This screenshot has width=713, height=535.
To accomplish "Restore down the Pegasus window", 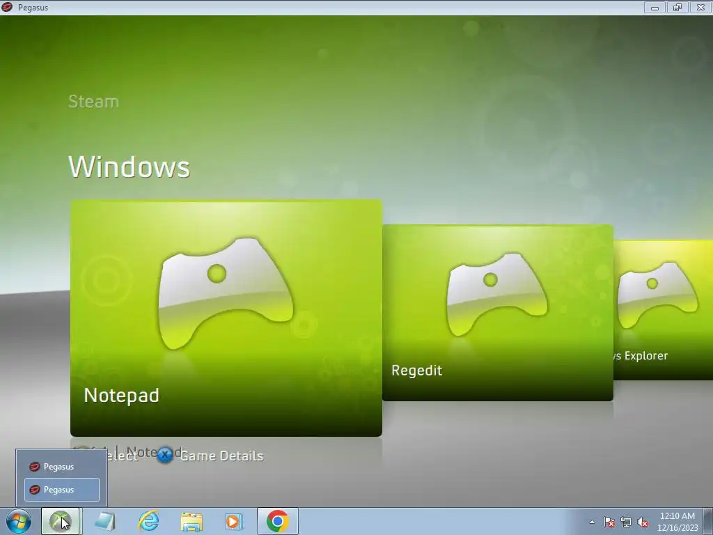I will click(677, 7).
